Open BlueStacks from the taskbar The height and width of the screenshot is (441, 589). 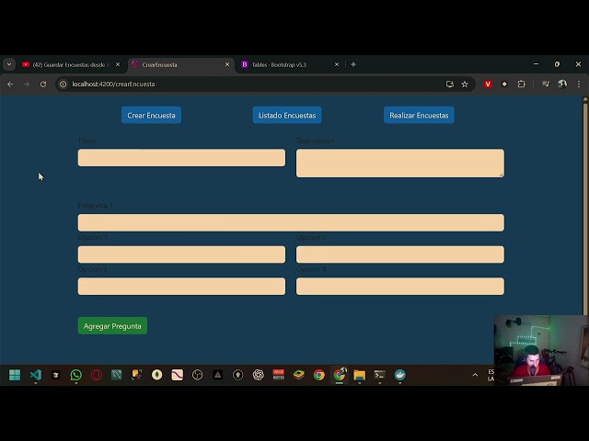pos(298,375)
